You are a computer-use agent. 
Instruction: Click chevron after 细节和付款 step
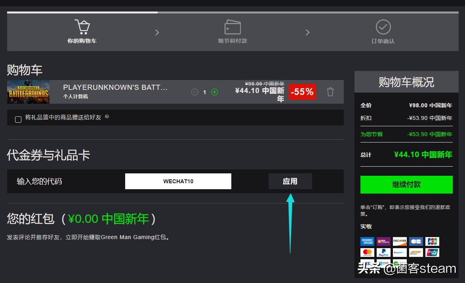307,32
